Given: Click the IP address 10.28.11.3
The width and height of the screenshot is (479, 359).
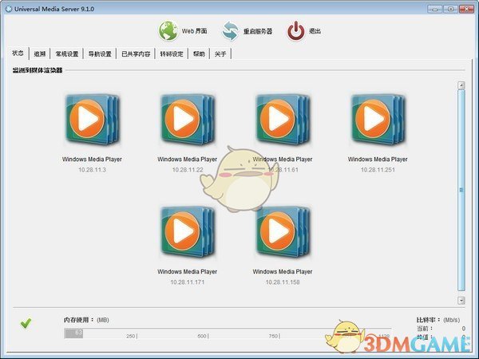Looking at the screenshot, I should coord(92,170).
